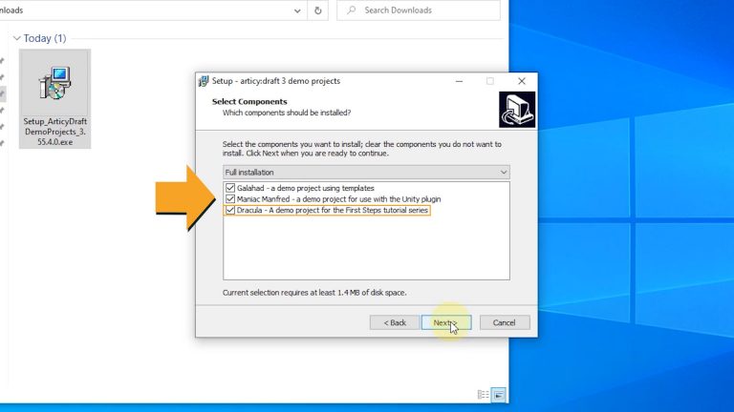Screen dimensions: 734x412
Task: Click the setup window title bar icon
Action: click(204, 81)
